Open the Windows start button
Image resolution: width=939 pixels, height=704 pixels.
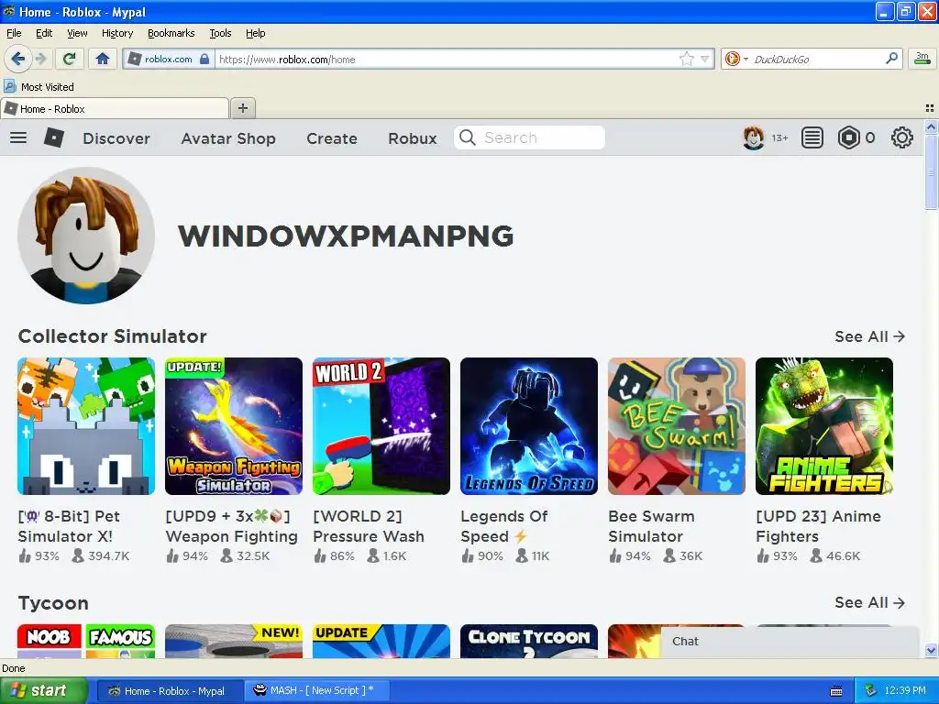(44, 691)
